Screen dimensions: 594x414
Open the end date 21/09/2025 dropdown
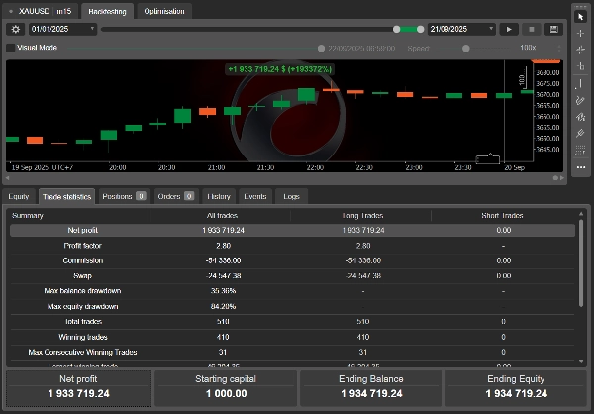click(461, 29)
